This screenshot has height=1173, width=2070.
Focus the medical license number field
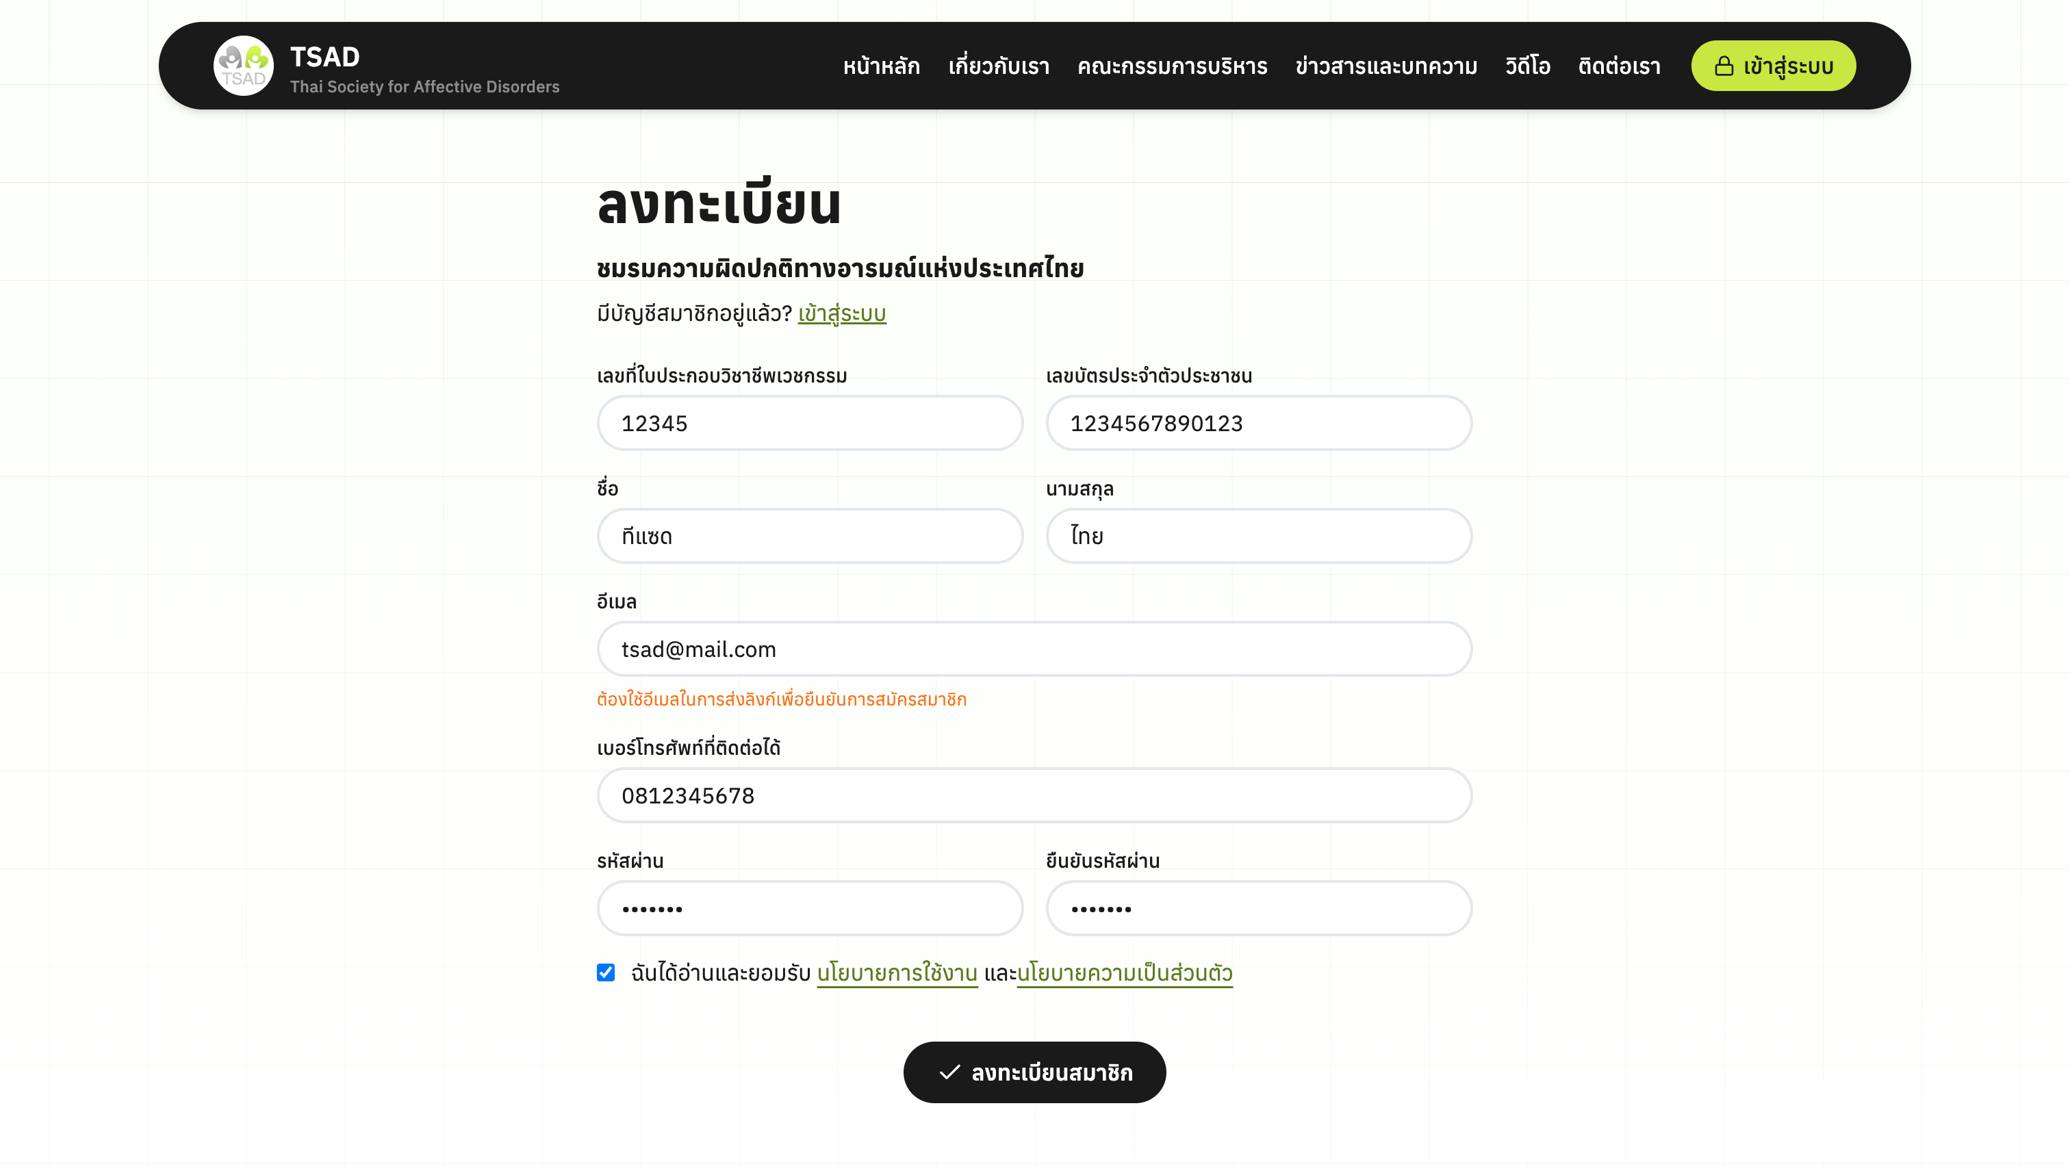tap(810, 423)
